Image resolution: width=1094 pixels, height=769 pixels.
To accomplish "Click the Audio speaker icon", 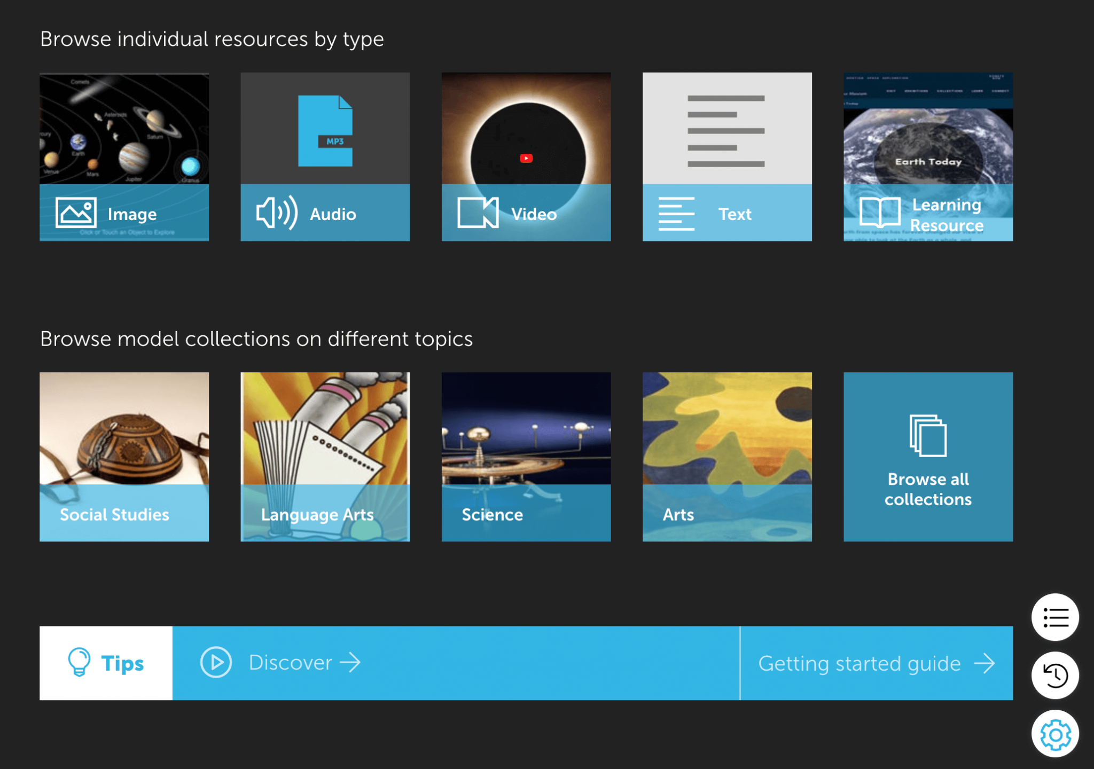I will (x=276, y=214).
